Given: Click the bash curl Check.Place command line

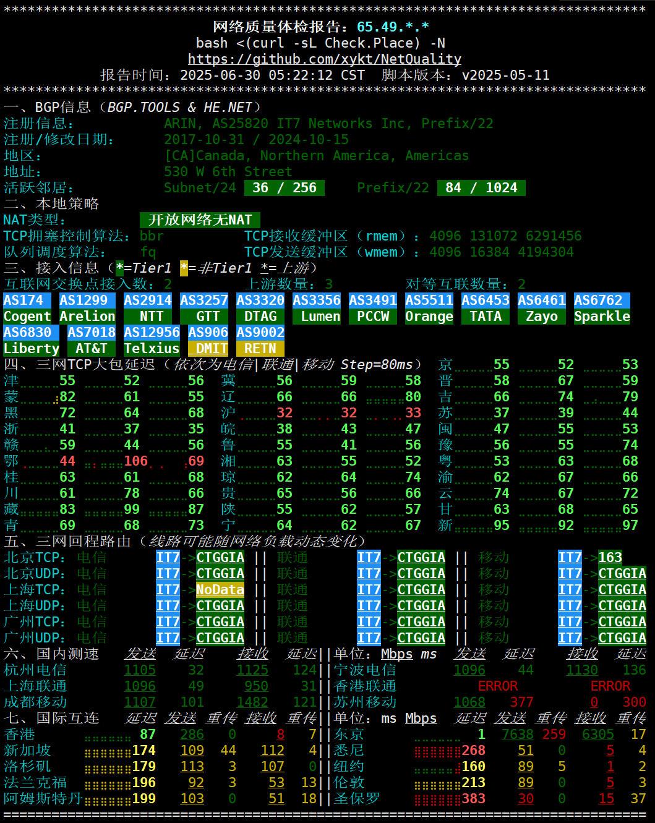Looking at the screenshot, I should (320, 43).
